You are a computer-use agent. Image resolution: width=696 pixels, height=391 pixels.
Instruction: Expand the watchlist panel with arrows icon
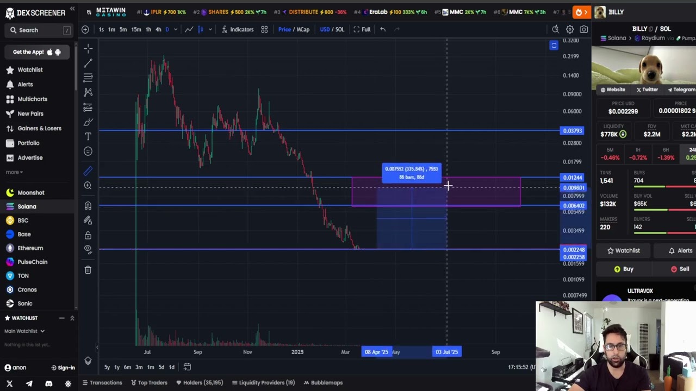pos(72,318)
